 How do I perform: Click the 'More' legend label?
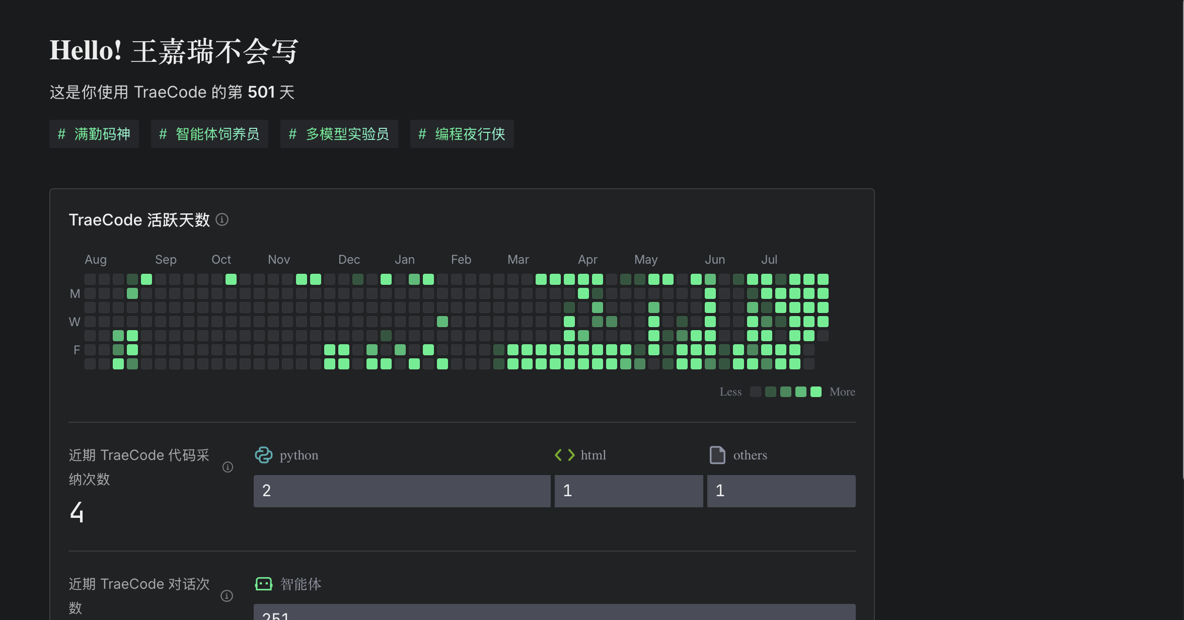[x=842, y=392]
